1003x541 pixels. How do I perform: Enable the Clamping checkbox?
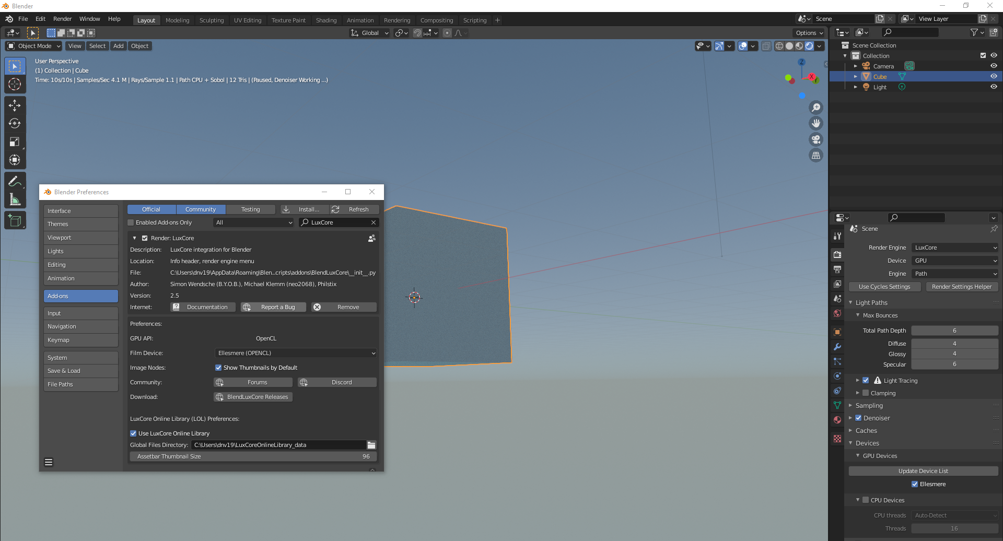click(x=866, y=393)
